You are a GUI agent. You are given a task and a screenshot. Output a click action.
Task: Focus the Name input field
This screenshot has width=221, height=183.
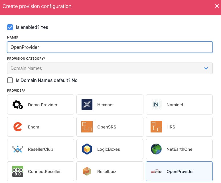pyautogui.click(x=110, y=47)
